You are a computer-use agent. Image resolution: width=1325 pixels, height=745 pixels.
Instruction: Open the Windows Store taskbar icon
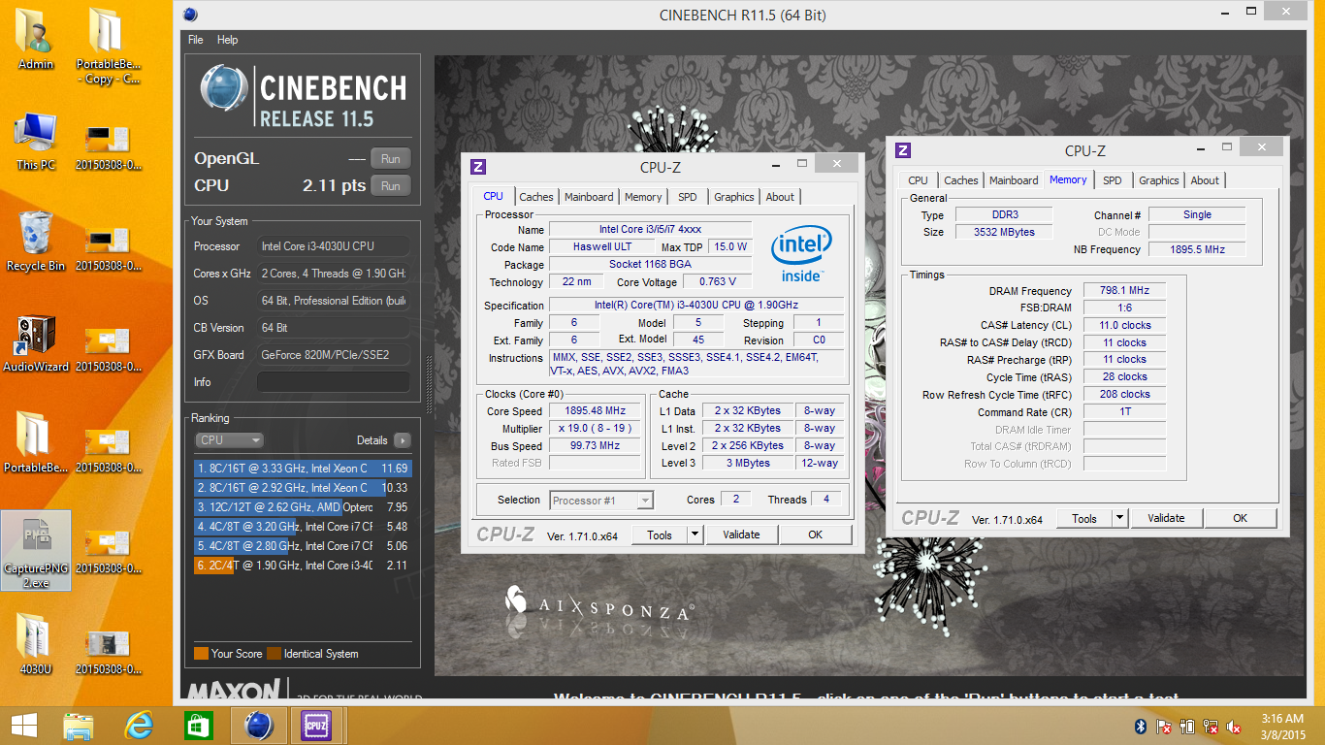[x=199, y=726]
